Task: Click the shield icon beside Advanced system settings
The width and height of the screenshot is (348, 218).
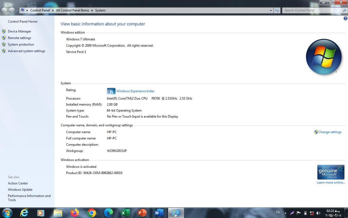Action: pyautogui.click(x=4, y=51)
